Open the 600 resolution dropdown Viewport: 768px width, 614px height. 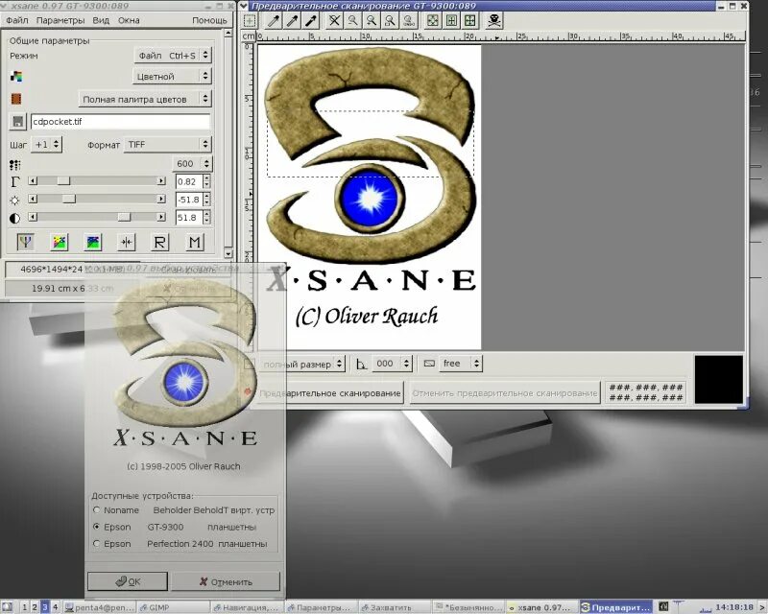coord(192,163)
